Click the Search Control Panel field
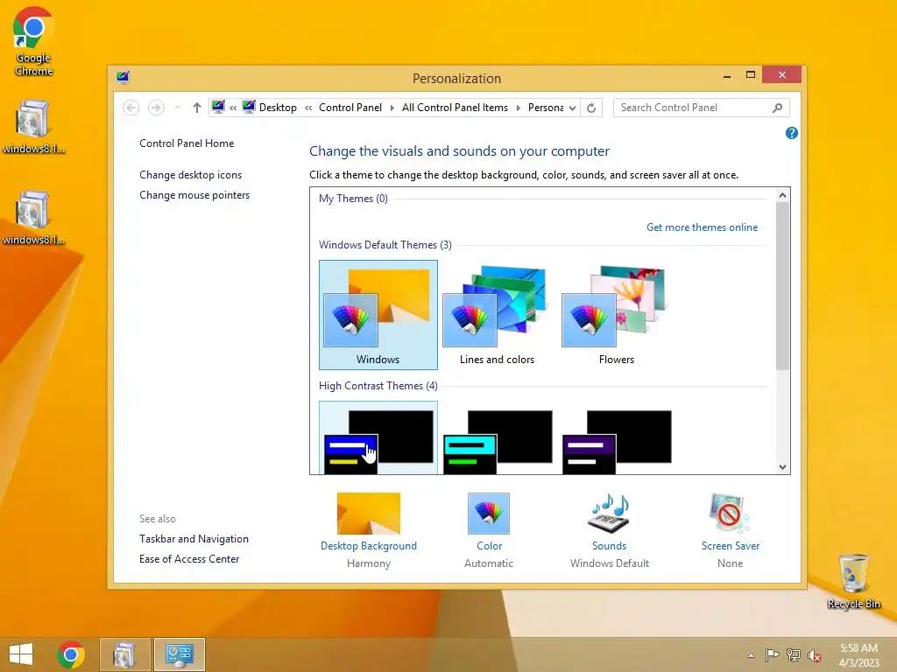This screenshot has height=672, width=897. [x=702, y=108]
